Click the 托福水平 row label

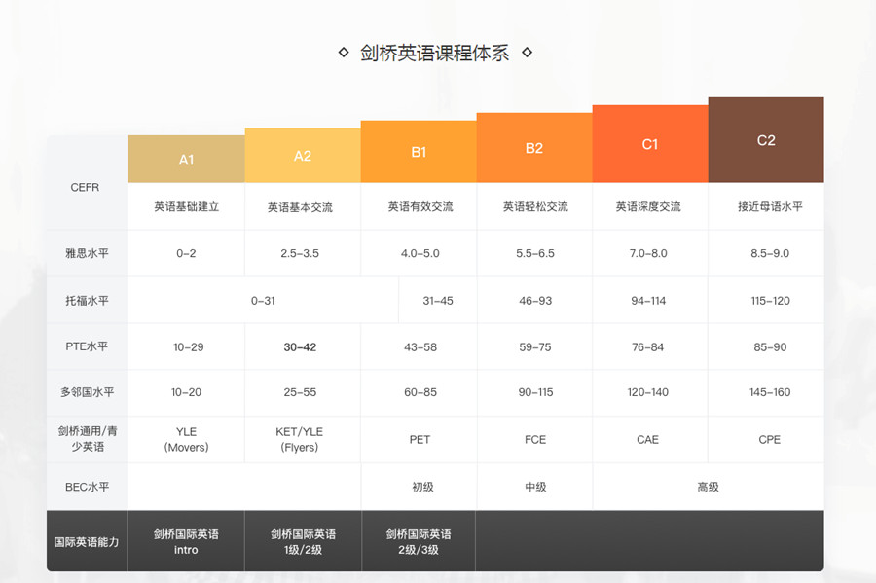(x=87, y=301)
